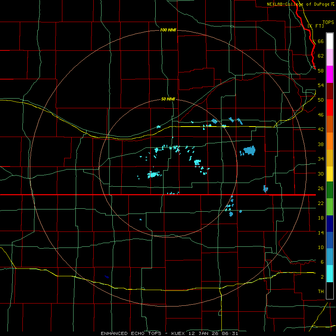
Task: Click the navy blue legend swatch
Action: point(330,224)
